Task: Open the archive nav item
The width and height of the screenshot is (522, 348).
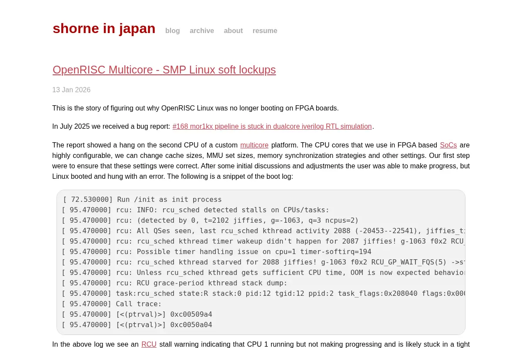Action: click(202, 31)
